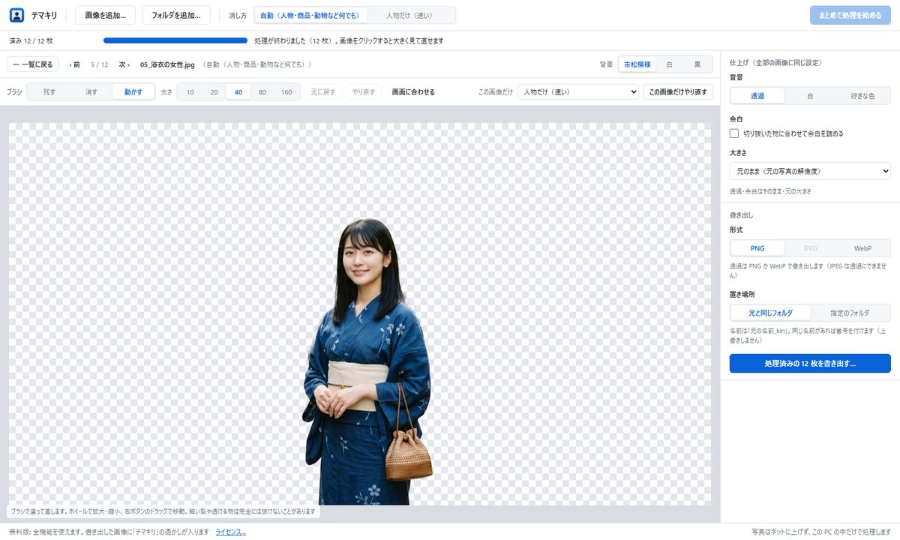
Task: Set brush size to 10
Action: pos(190,92)
